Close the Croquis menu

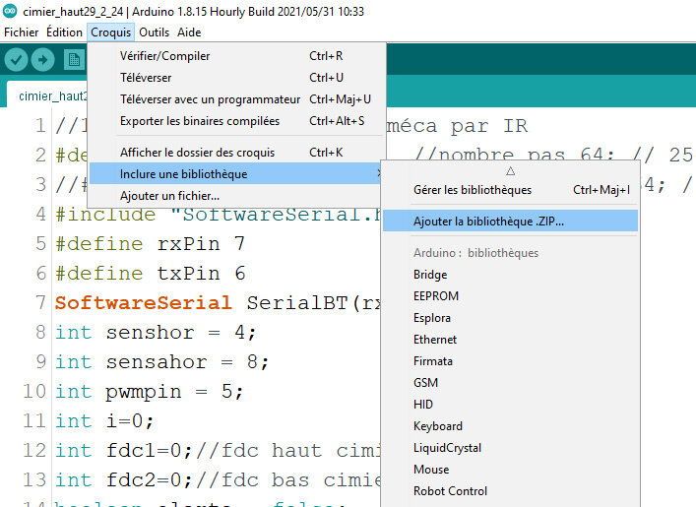pyautogui.click(x=110, y=32)
